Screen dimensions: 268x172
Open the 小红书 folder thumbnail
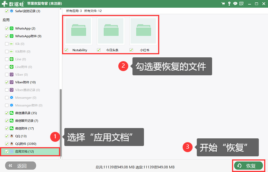143,31
